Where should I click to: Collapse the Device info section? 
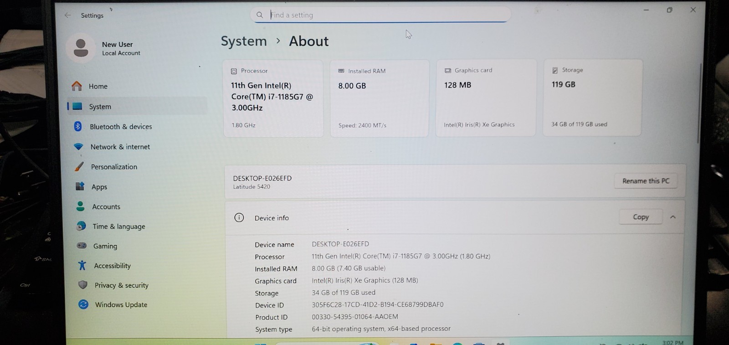673,217
